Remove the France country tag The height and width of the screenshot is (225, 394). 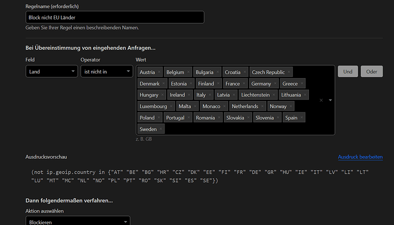point(244,83)
